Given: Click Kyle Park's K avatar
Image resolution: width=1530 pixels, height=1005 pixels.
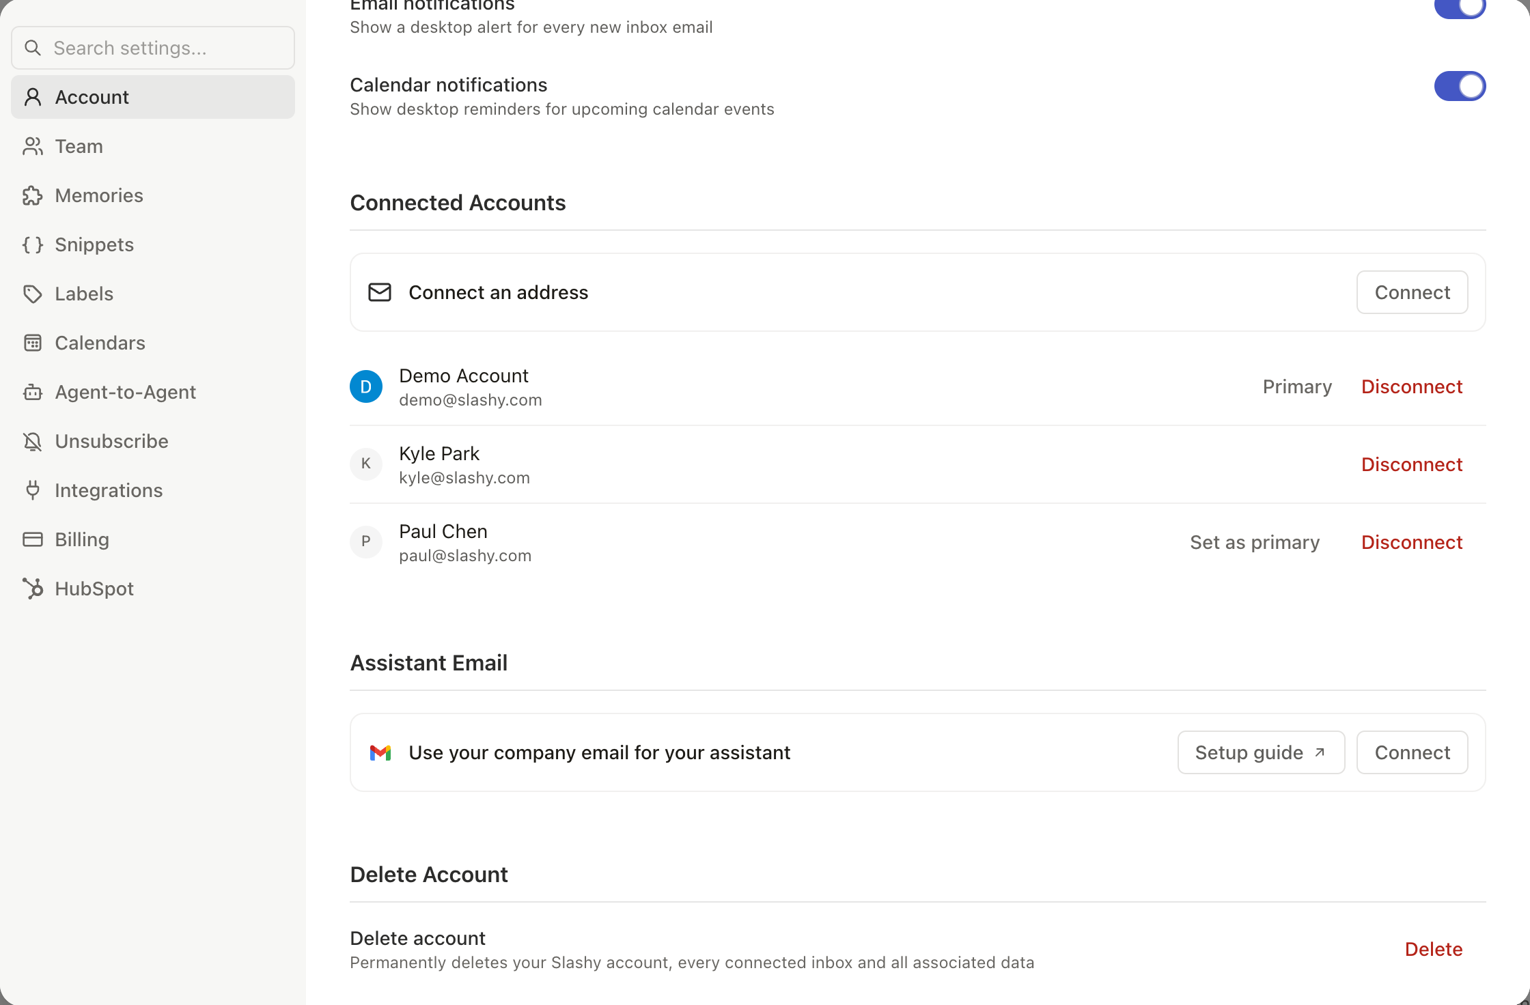Looking at the screenshot, I should [x=366, y=464].
